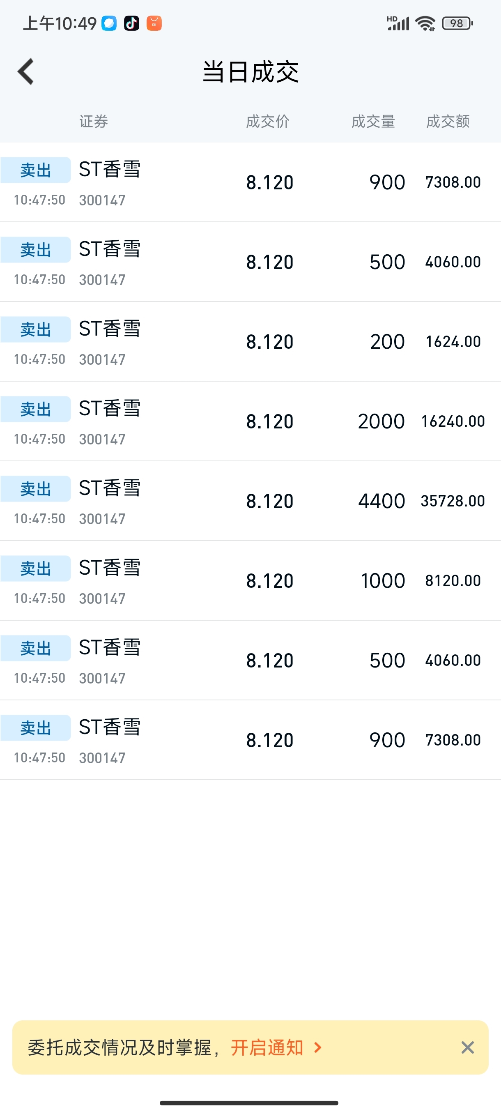Select the 成交价 column header
The height and width of the screenshot is (1114, 501).
[x=268, y=122]
